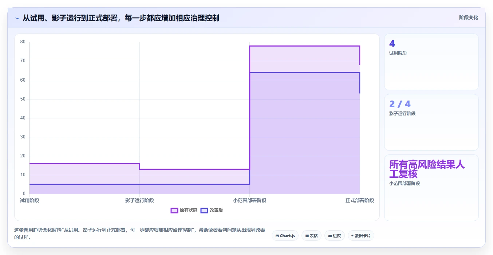
Task: Click the 进度 tag icon
Action: tap(330, 236)
